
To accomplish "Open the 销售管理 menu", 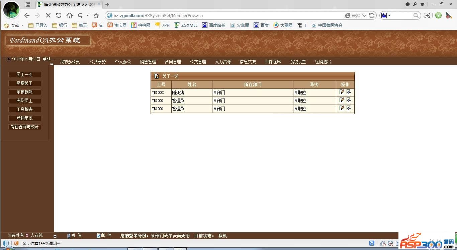I will click(148, 62).
